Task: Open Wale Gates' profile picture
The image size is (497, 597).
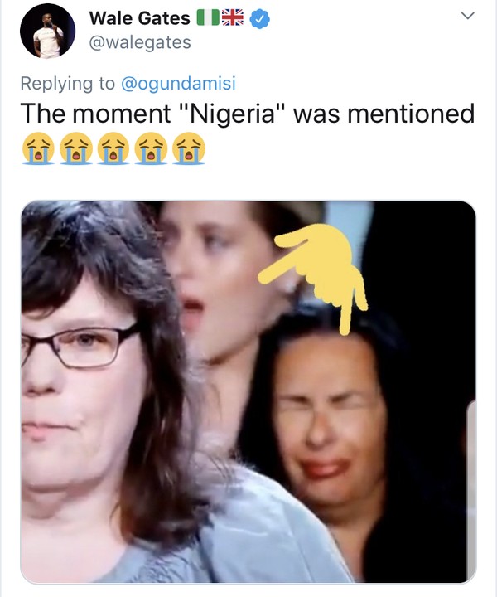Action: tap(48, 31)
